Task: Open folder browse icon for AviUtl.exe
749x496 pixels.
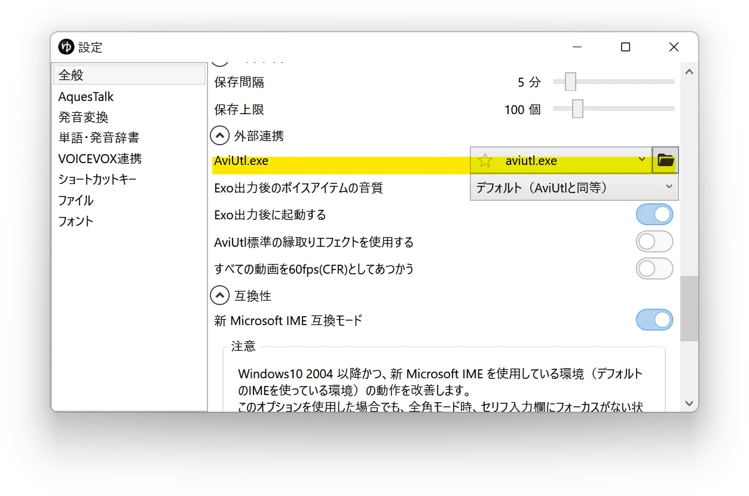Action: (x=665, y=160)
